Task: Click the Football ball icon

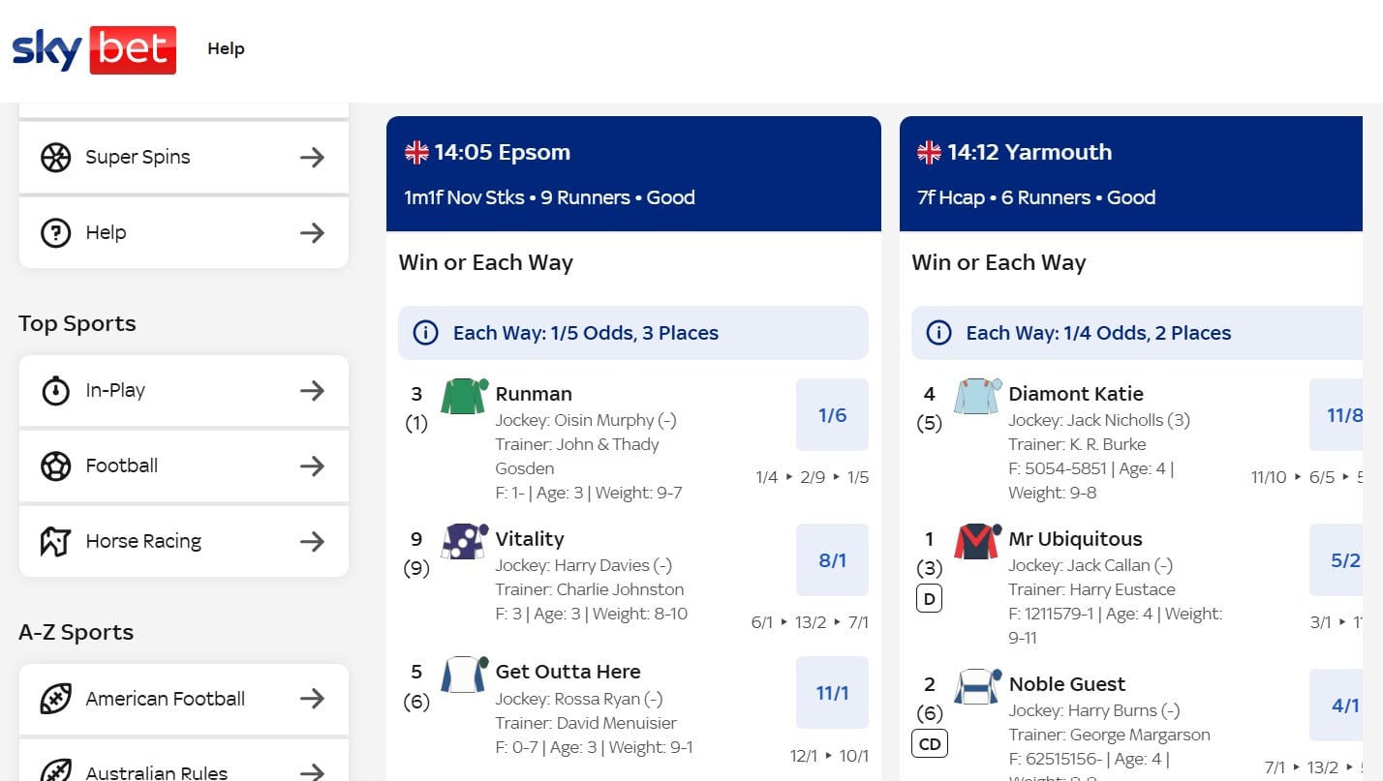Action: 56,466
